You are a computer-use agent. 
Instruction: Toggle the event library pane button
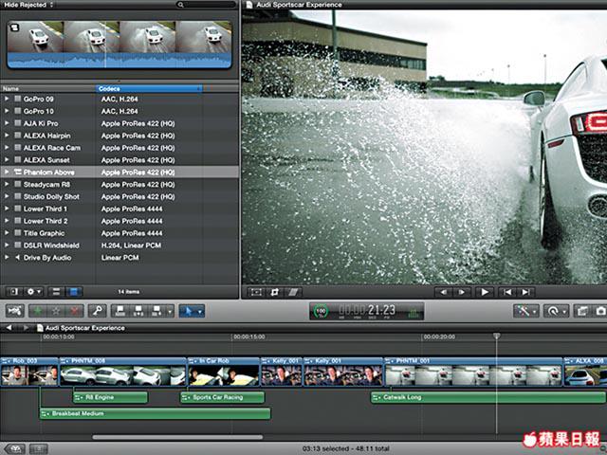[x=13, y=291]
